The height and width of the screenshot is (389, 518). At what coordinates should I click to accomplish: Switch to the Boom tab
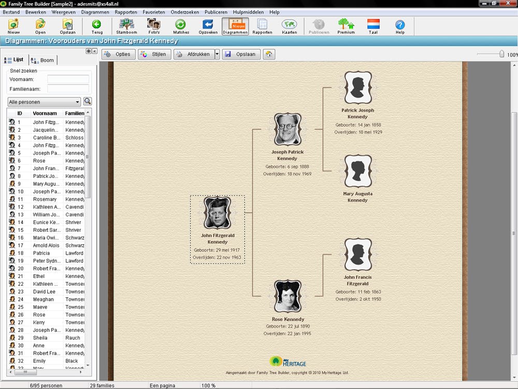coord(42,60)
